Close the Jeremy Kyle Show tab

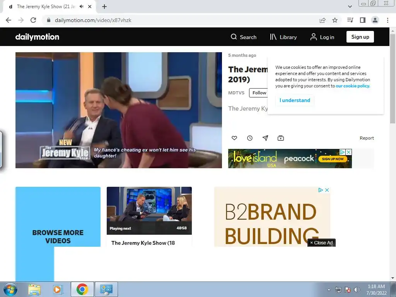pos(90,7)
